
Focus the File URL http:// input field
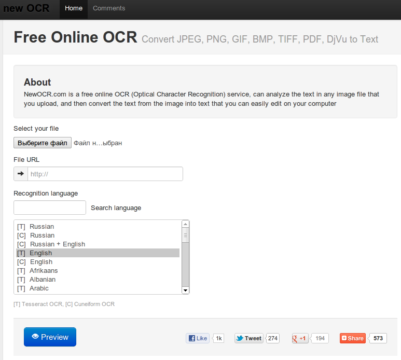pyautogui.click(x=105, y=174)
